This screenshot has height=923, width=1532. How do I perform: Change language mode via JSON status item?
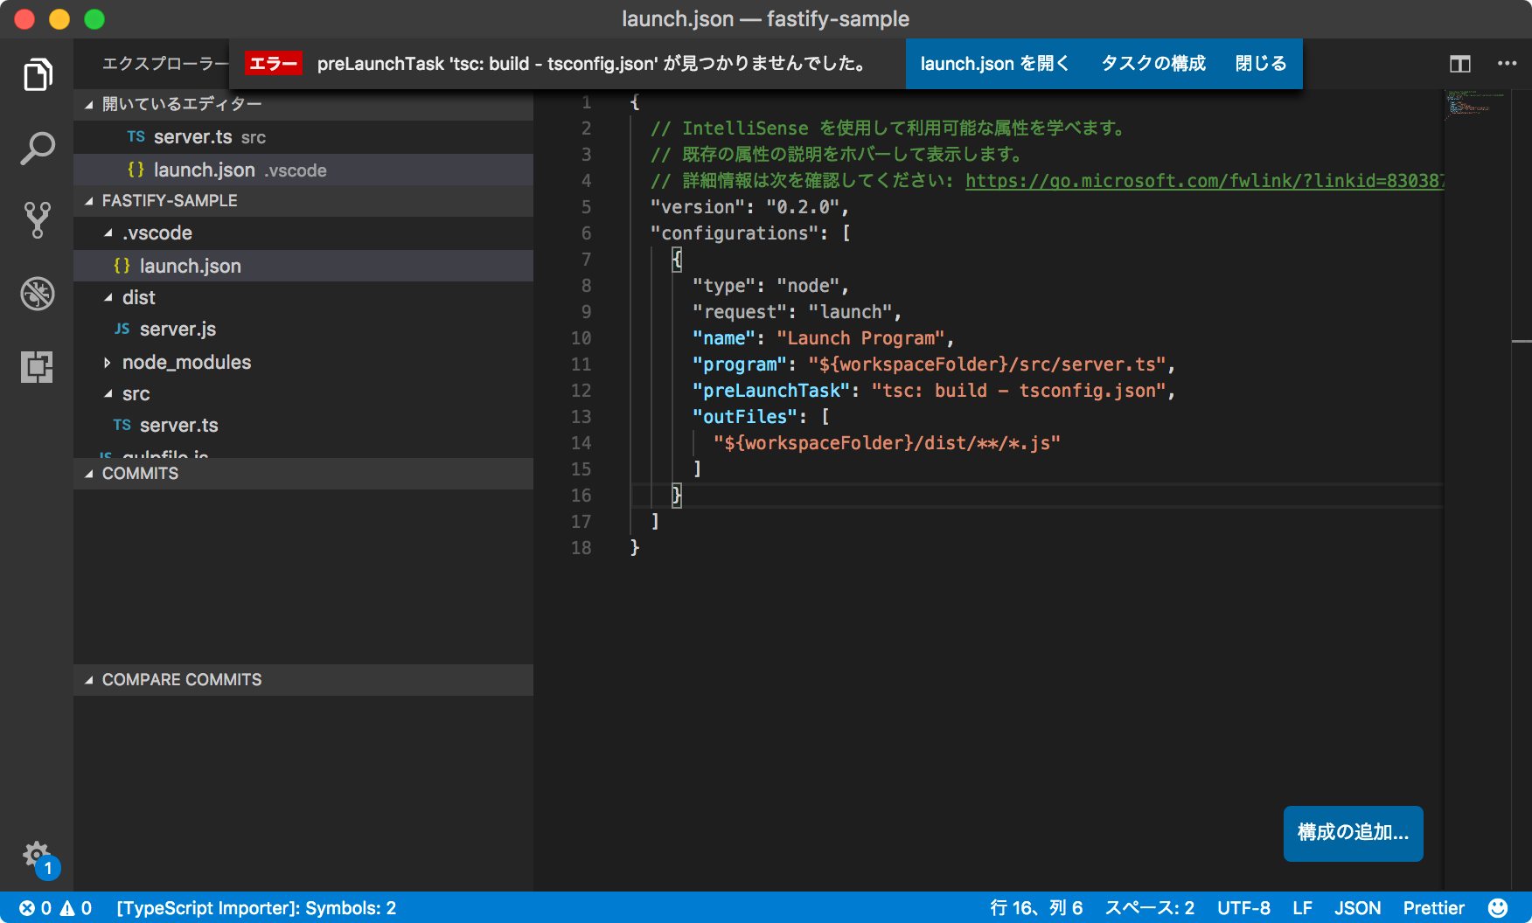[1357, 908]
